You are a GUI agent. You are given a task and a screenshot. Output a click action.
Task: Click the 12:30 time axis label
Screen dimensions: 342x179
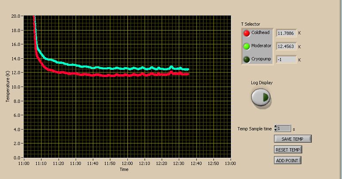(x=179, y=164)
